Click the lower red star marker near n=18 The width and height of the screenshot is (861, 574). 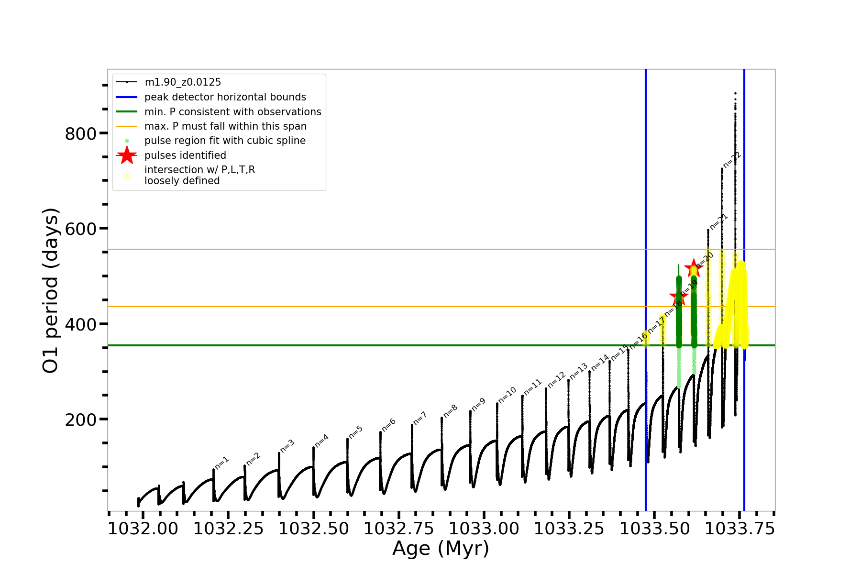pos(678,297)
